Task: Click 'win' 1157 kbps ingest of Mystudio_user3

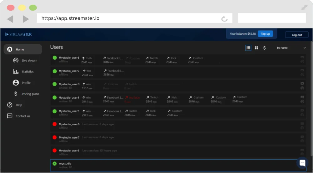Action: click(x=87, y=86)
